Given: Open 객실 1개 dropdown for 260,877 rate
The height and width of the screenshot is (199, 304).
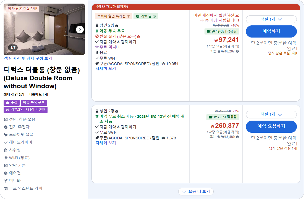Looking at the screenshot, I should [271, 115].
